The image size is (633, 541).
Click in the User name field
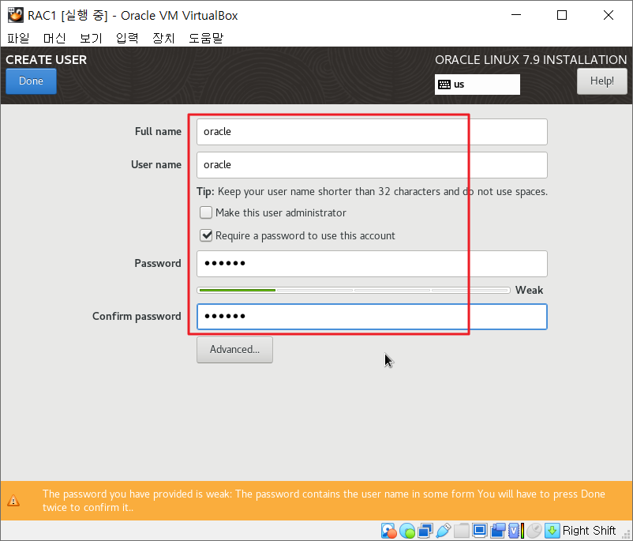point(372,165)
